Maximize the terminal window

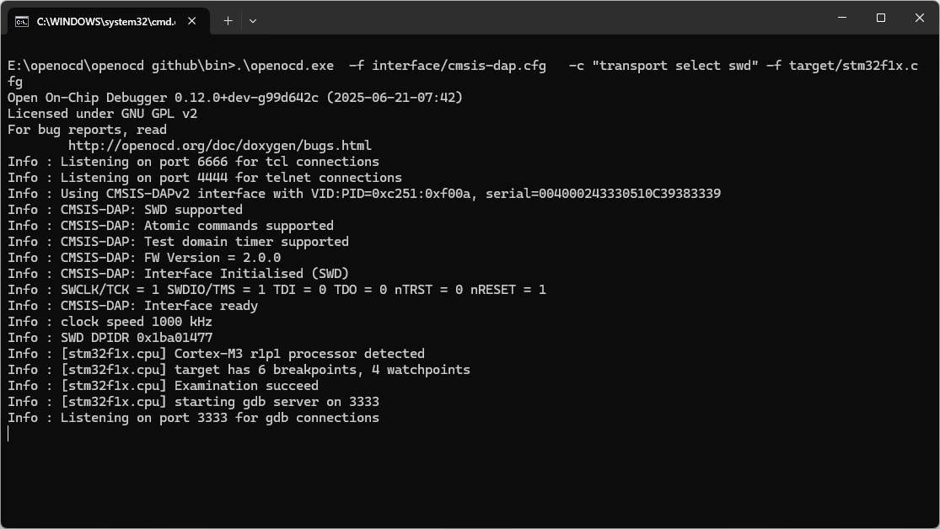point(881,18)
